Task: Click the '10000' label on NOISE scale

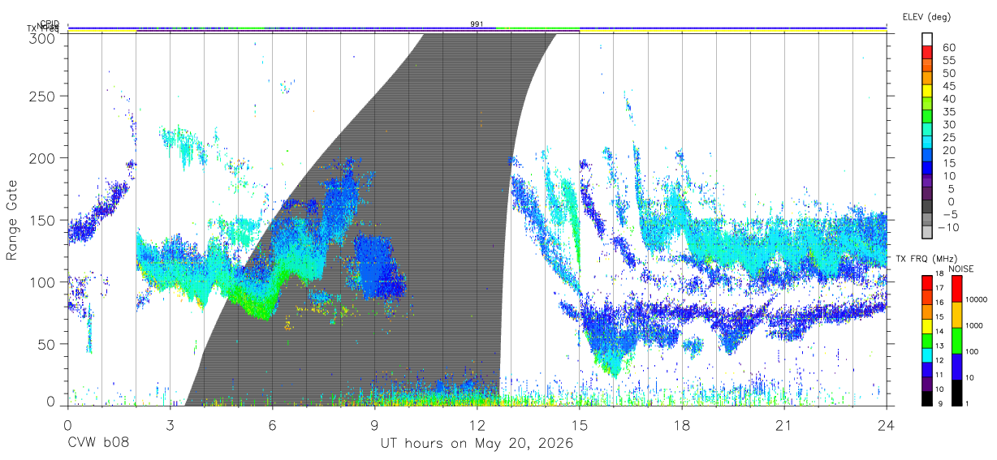Action: [x=978, y=300]
